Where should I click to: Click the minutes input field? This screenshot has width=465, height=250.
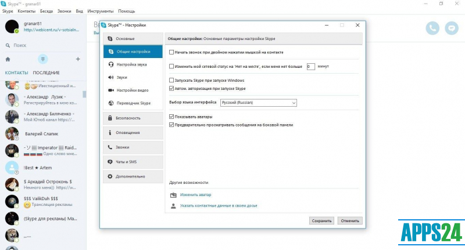(311, 67)
